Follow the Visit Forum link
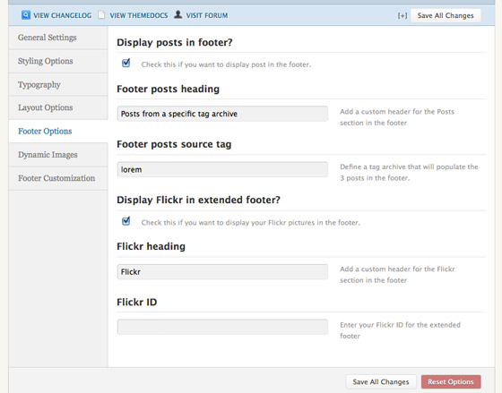This screenshot has width=502, height=393. (x=207, y=15)
